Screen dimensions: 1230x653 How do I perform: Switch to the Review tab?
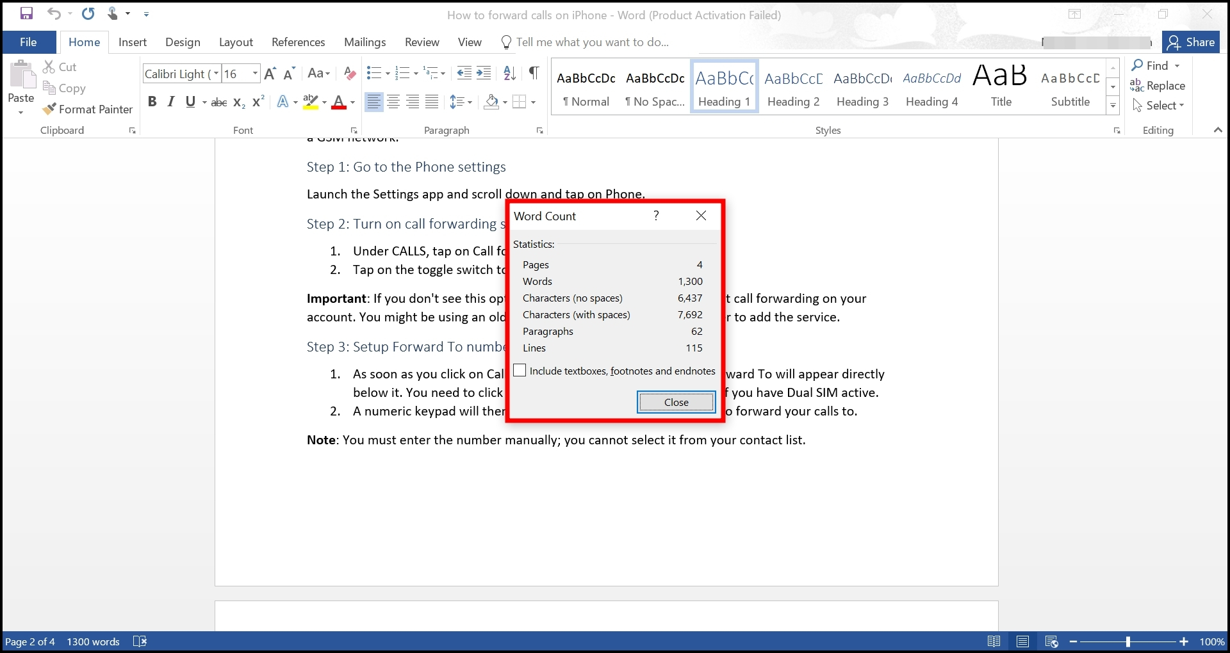click(422, 42)
